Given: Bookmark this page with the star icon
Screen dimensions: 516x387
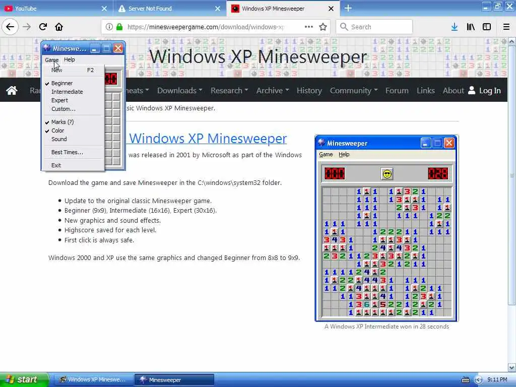Looking at the screenshot, I should tap(323, 27).
